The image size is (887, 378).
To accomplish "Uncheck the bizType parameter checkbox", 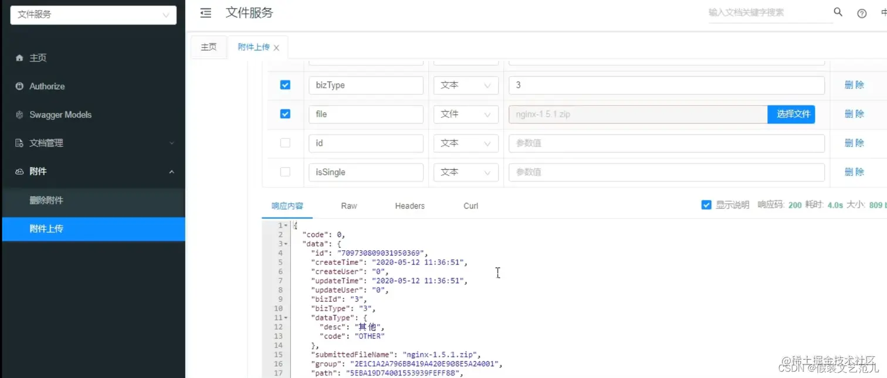I will 285,84.
